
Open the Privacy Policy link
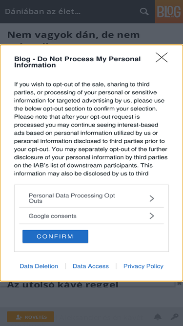pos(143,266)
